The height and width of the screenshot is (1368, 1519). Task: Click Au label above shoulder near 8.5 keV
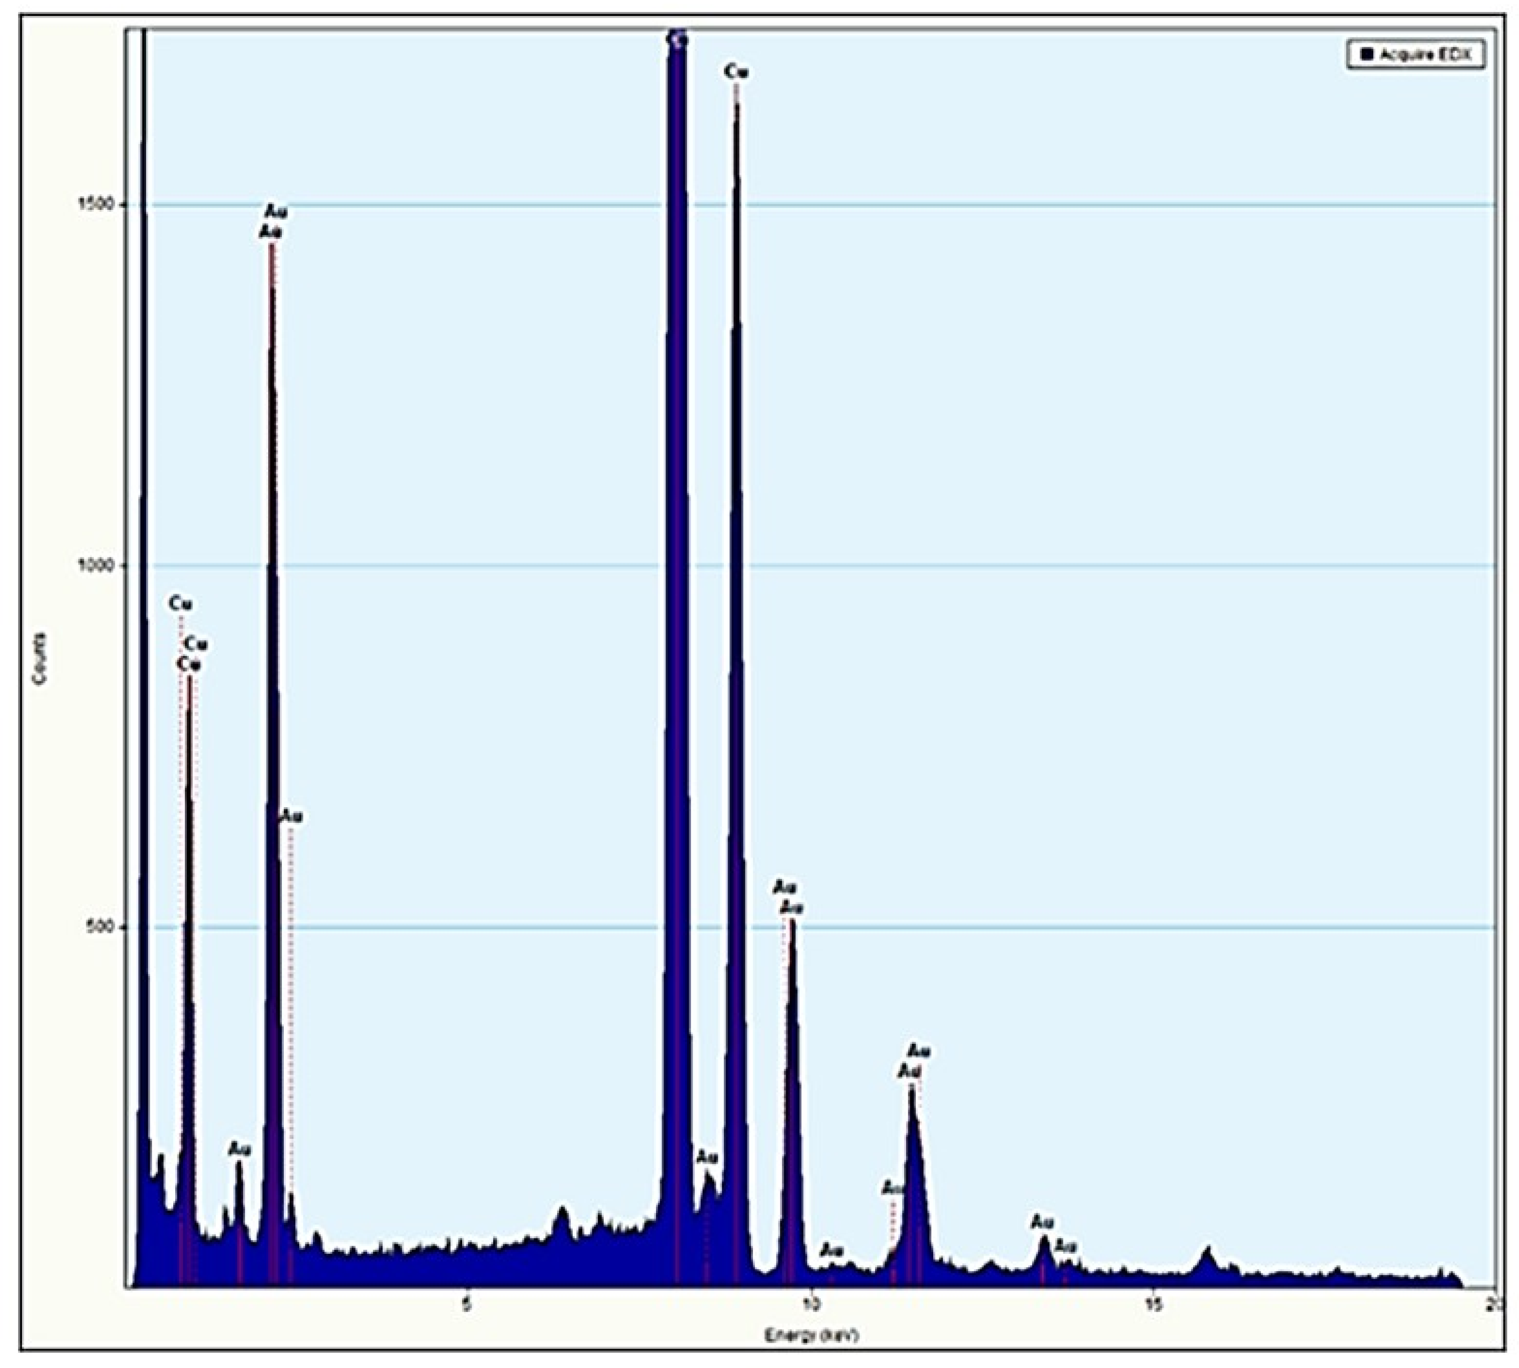tap(708, 1157)
